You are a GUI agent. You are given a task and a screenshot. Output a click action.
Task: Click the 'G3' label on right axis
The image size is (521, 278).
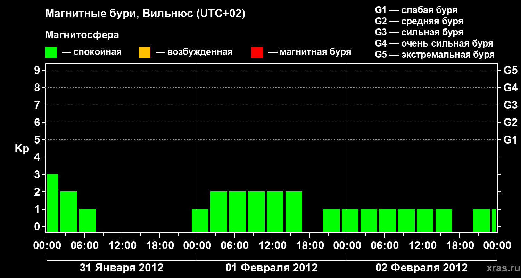(510, 105)
